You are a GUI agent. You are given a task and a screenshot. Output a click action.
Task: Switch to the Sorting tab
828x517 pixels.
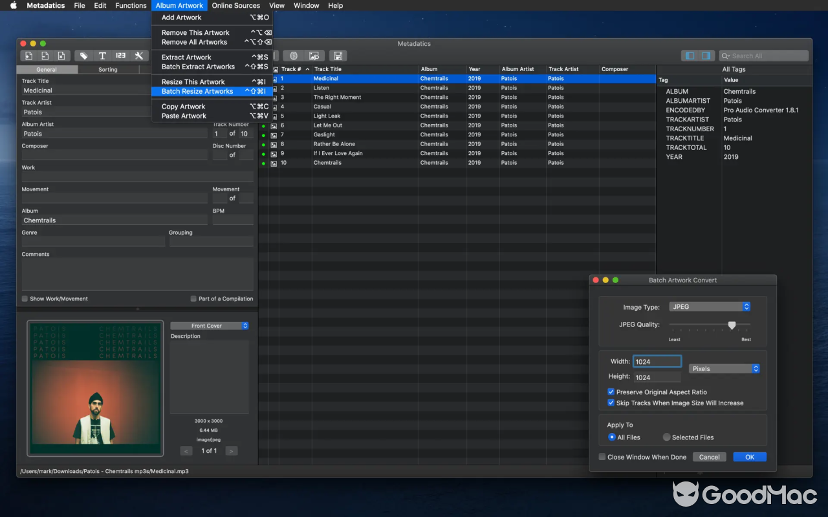(x=107, y=69)
